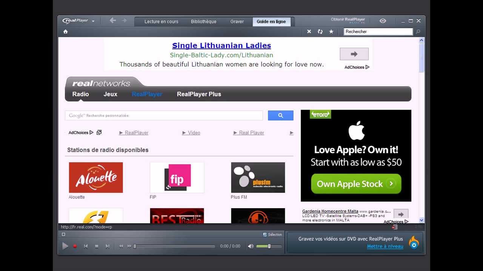
Task: Open the Radio menu item
Action: (81, 94)
